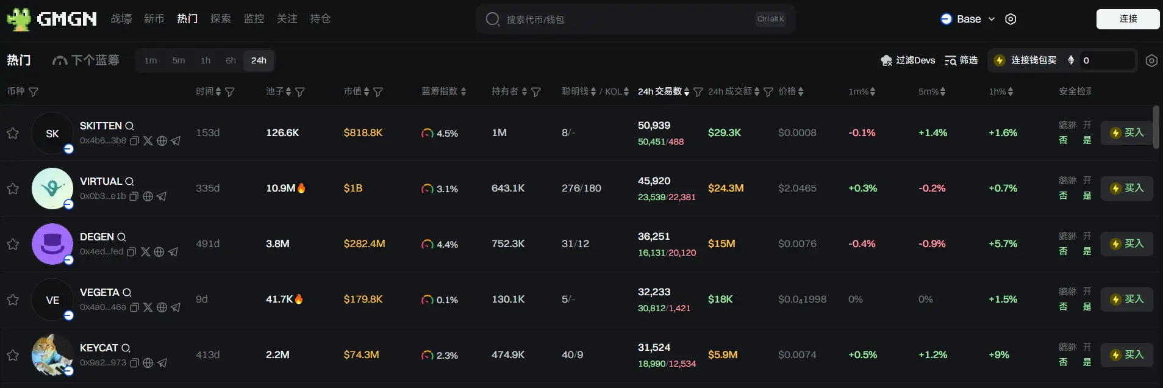Favorite SKITTEN with the star
Image resolution: width=1163 pixels, height=388 pixels.
click(13, 133)
